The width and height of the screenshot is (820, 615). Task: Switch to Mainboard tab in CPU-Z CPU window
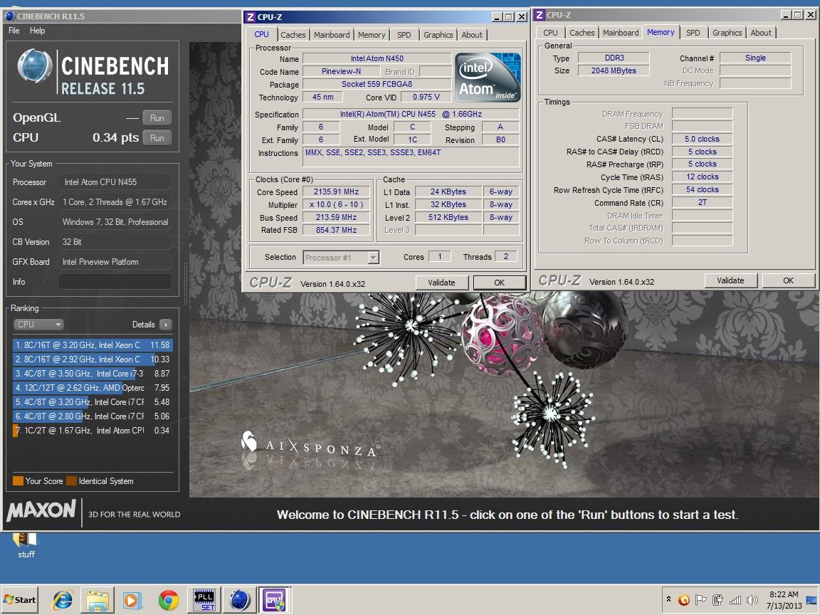tap(332, 34)
